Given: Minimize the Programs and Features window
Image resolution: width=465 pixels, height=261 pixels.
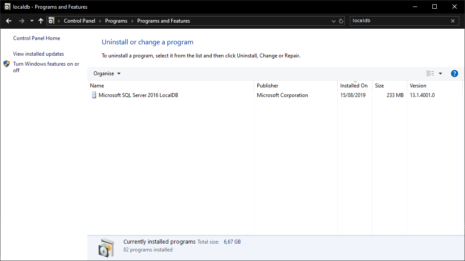Looking at the screenshot, I should (415, 7).
